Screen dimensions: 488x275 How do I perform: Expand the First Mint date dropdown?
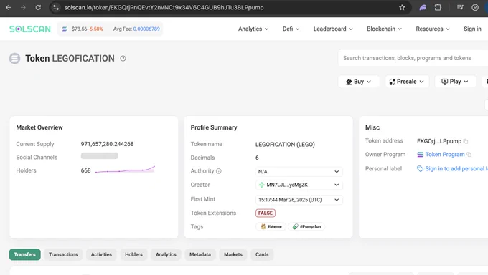tap(299, 200)
